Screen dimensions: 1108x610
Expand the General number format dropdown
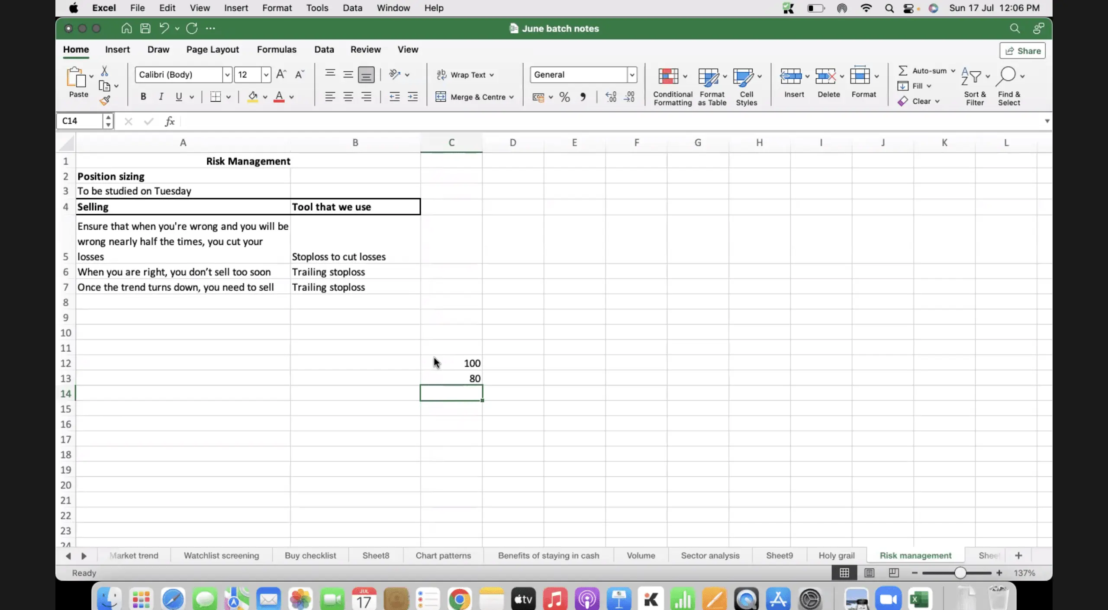pos(632,75)
